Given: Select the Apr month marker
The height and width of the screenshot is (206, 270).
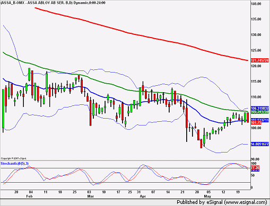Looking at the screenshot, I should coord(143,196).
